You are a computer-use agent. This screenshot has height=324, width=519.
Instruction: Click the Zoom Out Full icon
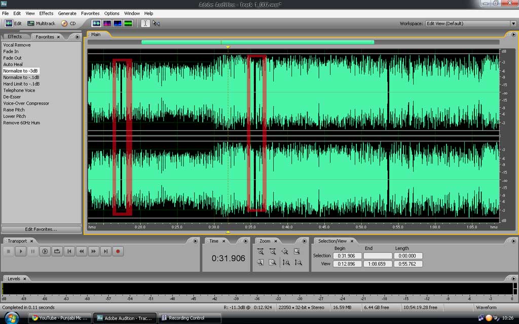285,252
